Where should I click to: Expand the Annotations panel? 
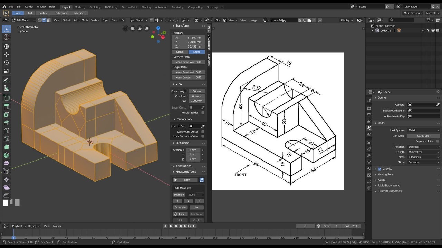tap(183, 166)
